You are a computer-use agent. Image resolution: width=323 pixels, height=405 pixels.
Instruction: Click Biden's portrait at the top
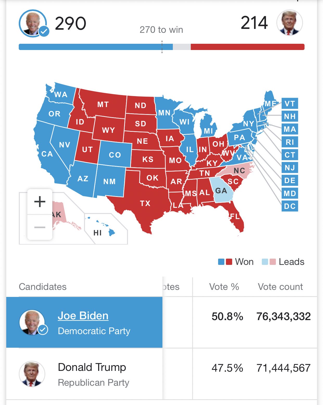pos(33,23)
